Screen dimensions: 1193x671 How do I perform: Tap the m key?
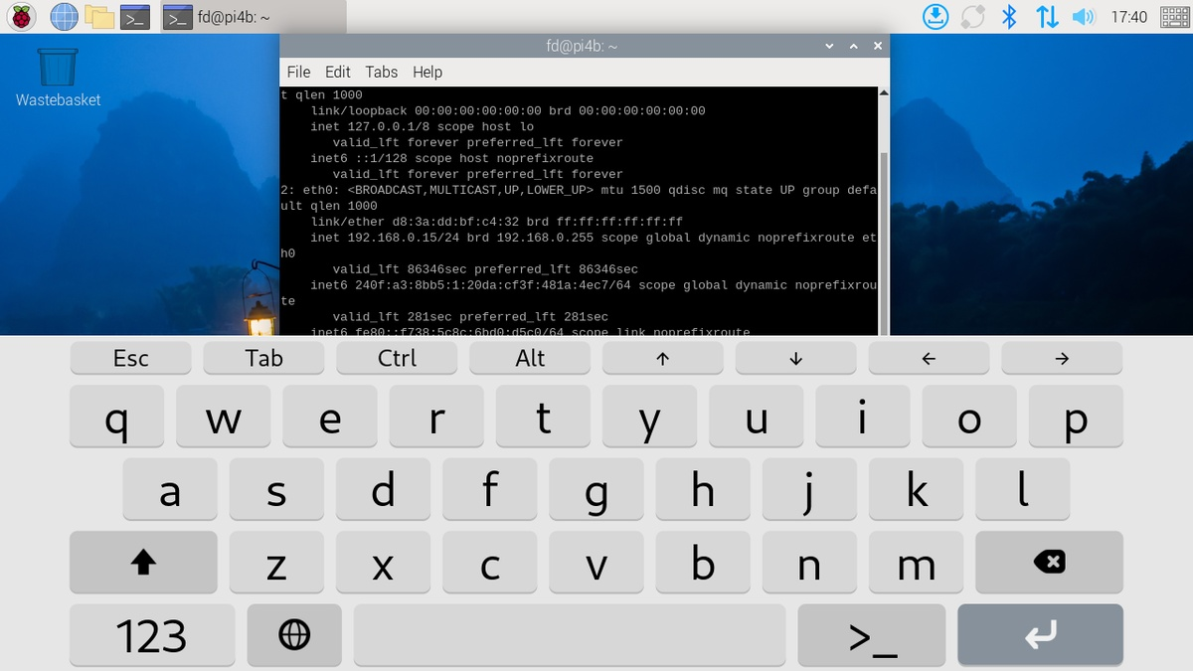916,563
